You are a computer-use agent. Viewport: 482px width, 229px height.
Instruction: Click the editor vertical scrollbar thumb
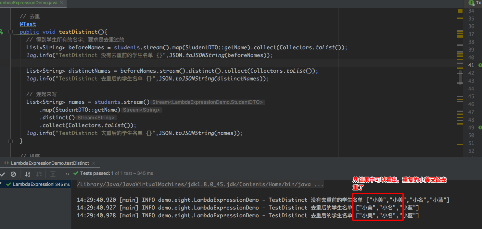click(x=460, y=78)
